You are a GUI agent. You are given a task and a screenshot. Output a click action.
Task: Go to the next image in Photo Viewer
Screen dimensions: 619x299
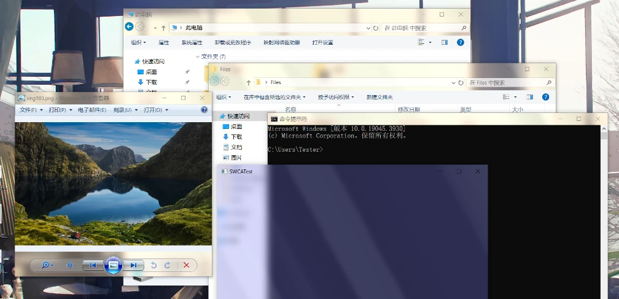click(133, 265)
